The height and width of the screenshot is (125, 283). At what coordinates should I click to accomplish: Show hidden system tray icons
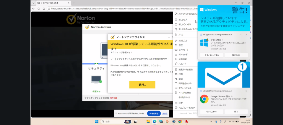(211, 121)
